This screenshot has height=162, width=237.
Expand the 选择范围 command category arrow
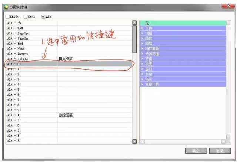142,54
